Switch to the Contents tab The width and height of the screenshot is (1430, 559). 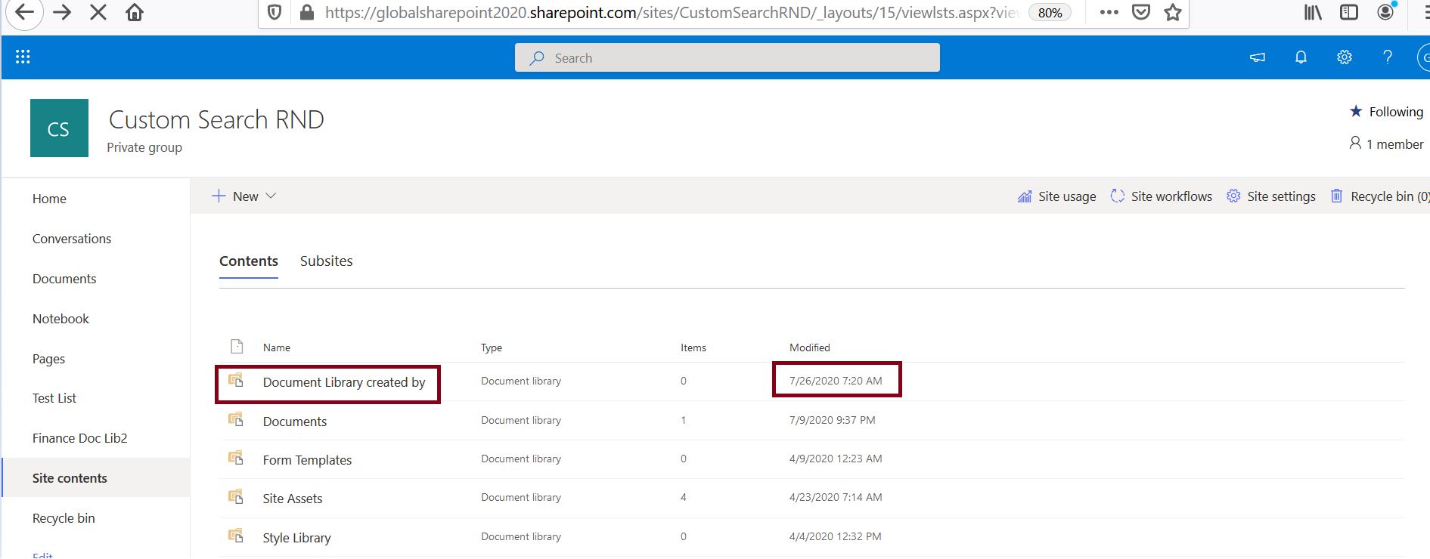249,261
